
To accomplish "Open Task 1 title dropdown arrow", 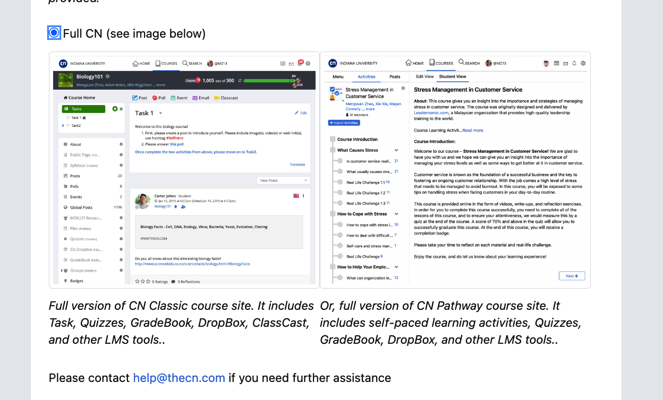I will 160,113.
